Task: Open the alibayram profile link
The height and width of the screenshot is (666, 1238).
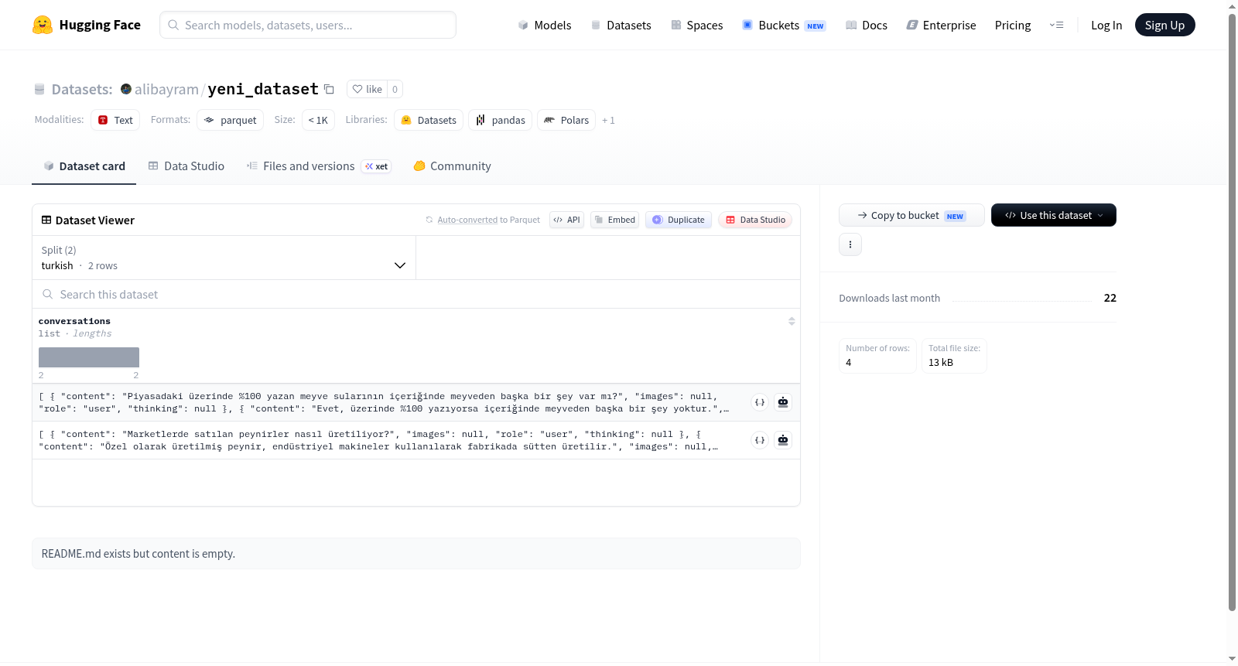Action: coord(166,89)
